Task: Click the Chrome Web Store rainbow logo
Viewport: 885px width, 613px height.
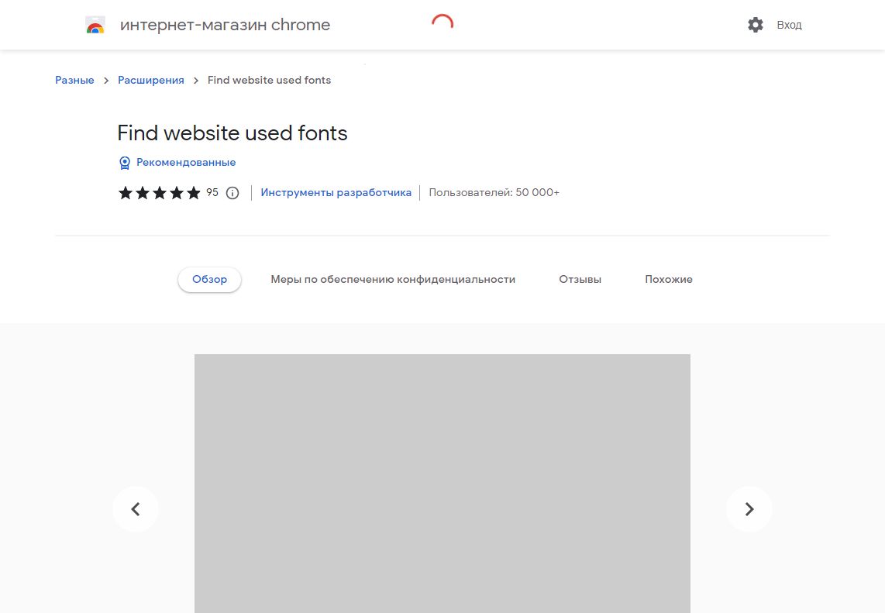Action: (x=95, y=25)
